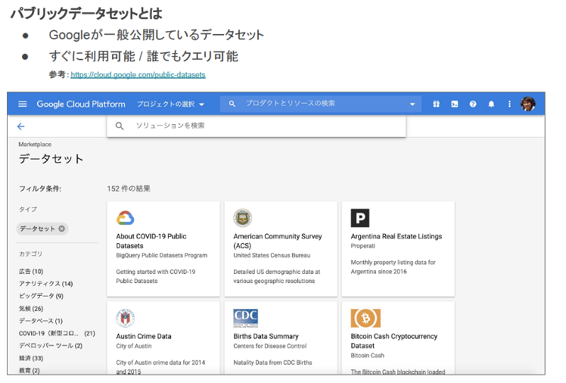Click the BigQuery Public Datasets Program text
Image resolution: width=566 pixels, height=383 pixels.
(162, 255)
